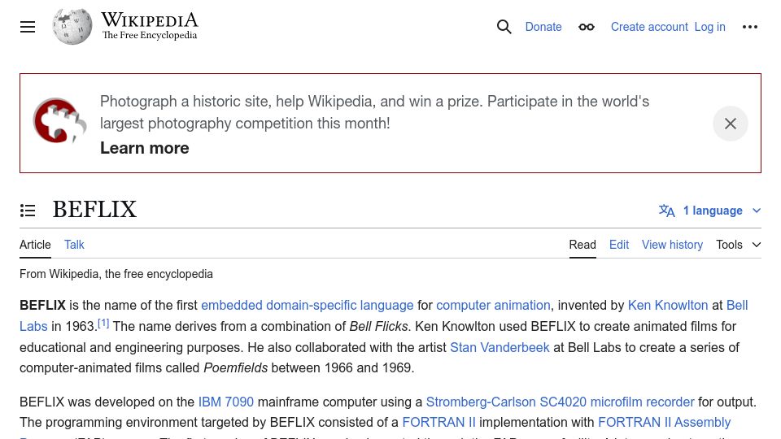Open the IBM 7090 link
This screenshot has width=781, height=439.
[x=226, y=402]
